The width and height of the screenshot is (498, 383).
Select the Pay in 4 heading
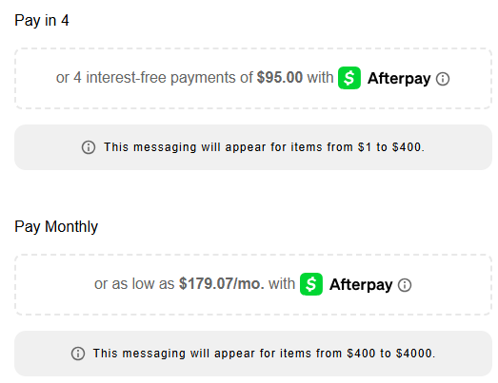coord(42,21)
